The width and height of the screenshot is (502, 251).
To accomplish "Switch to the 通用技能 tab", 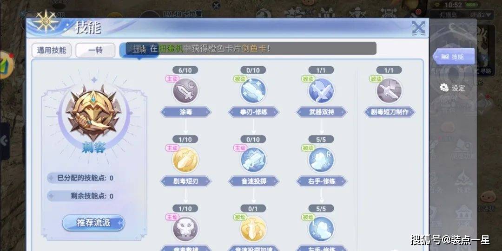I will click(x=52, y=51).
